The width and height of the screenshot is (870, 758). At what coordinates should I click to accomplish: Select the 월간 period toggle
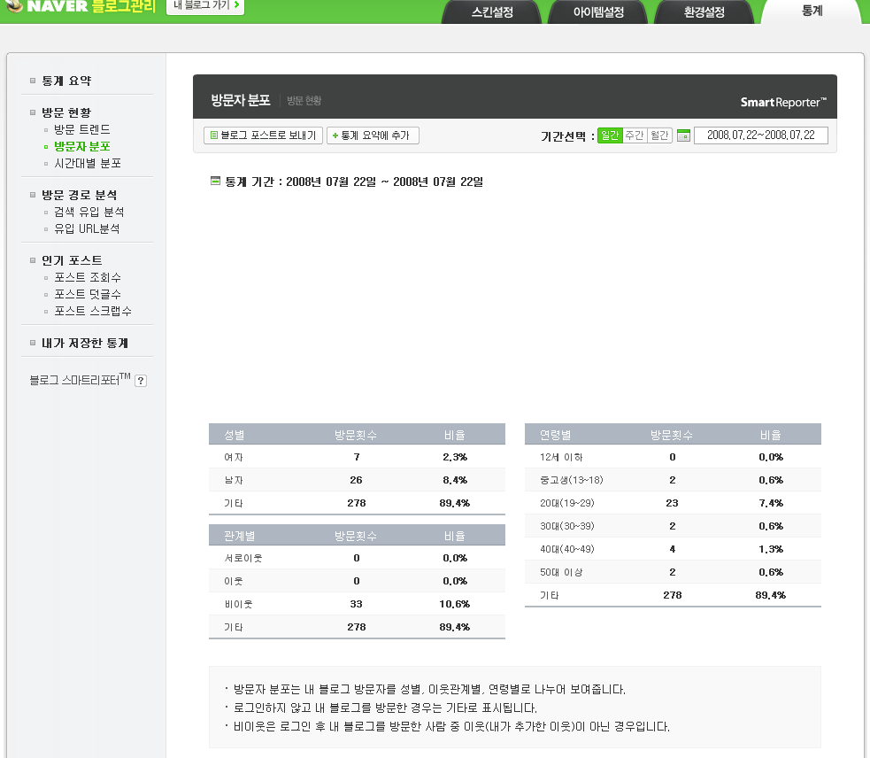pos(659,135)
